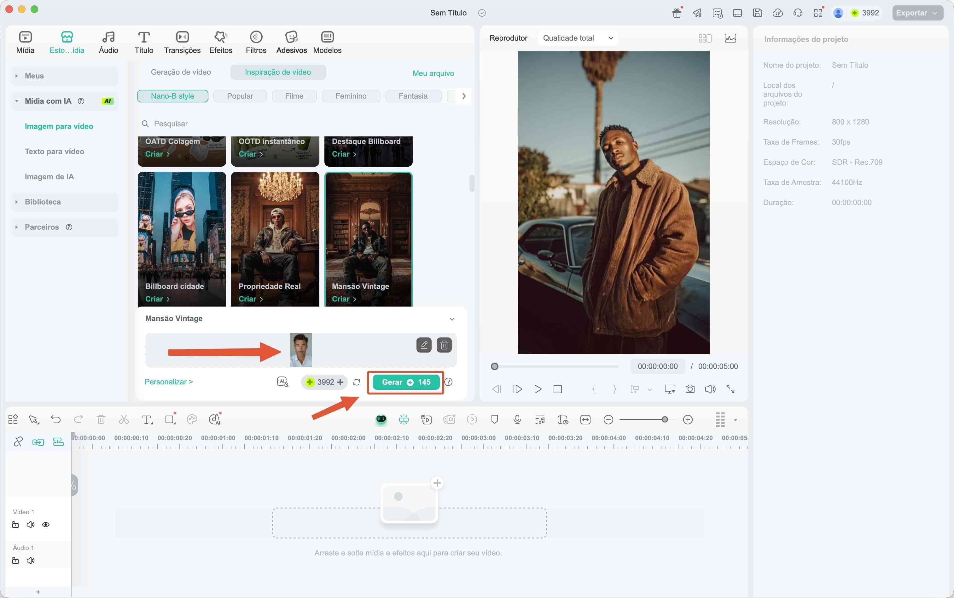Click the trash icon on uploaded image
The width and height of the screenshot is (954, 598).
pos(444,345)
